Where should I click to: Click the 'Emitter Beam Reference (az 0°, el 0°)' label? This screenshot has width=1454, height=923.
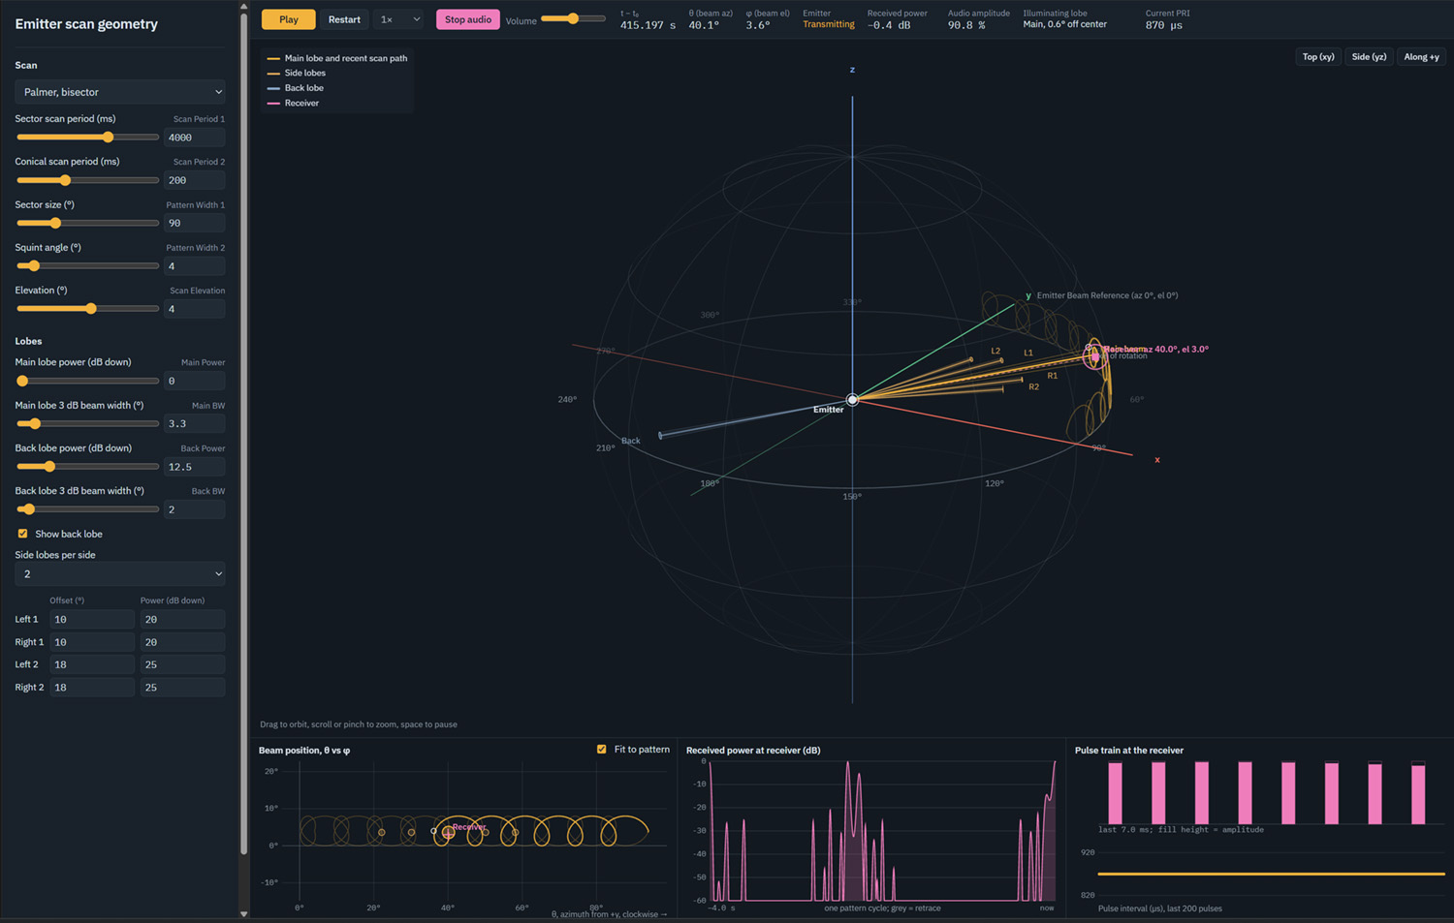[1107, 295]
